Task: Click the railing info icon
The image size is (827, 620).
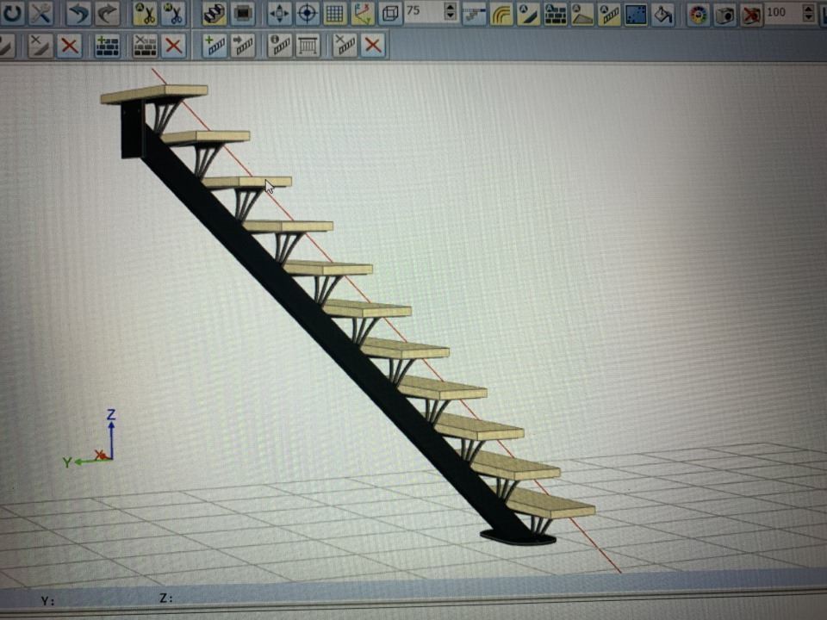Action: coord(280,46)
